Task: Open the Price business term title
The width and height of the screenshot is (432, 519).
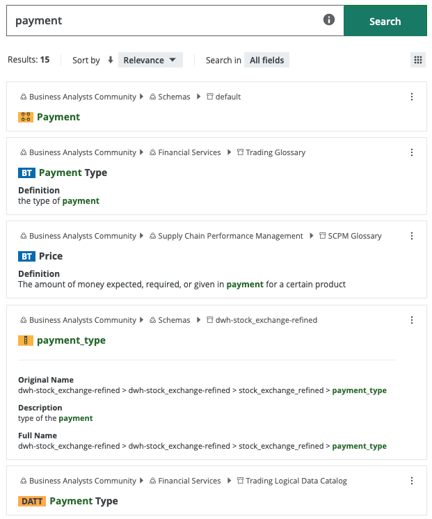Action: pyautogui.click(x=51, y=257)
